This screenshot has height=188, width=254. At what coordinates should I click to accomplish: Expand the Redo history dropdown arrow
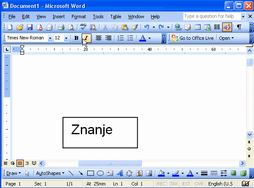168,27
